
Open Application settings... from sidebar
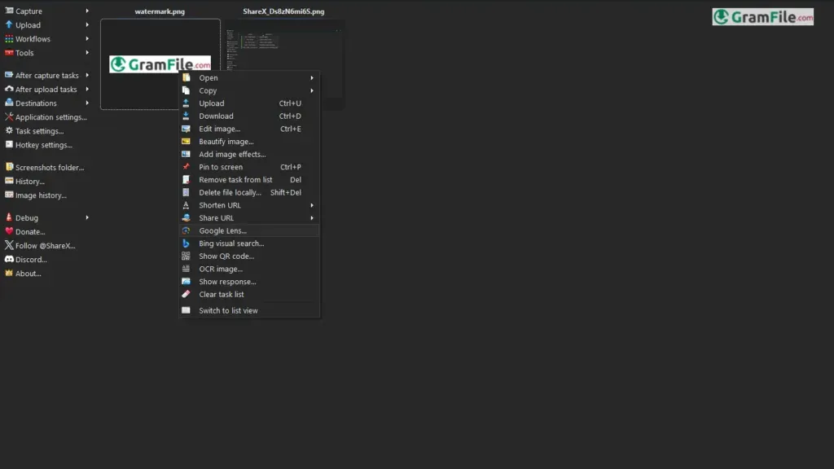pos(50,117)
